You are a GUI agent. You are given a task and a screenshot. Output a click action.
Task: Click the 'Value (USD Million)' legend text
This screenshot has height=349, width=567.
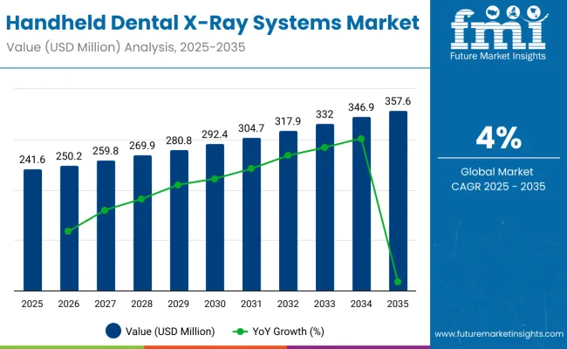pyautogui.click(x=170, y=332)
